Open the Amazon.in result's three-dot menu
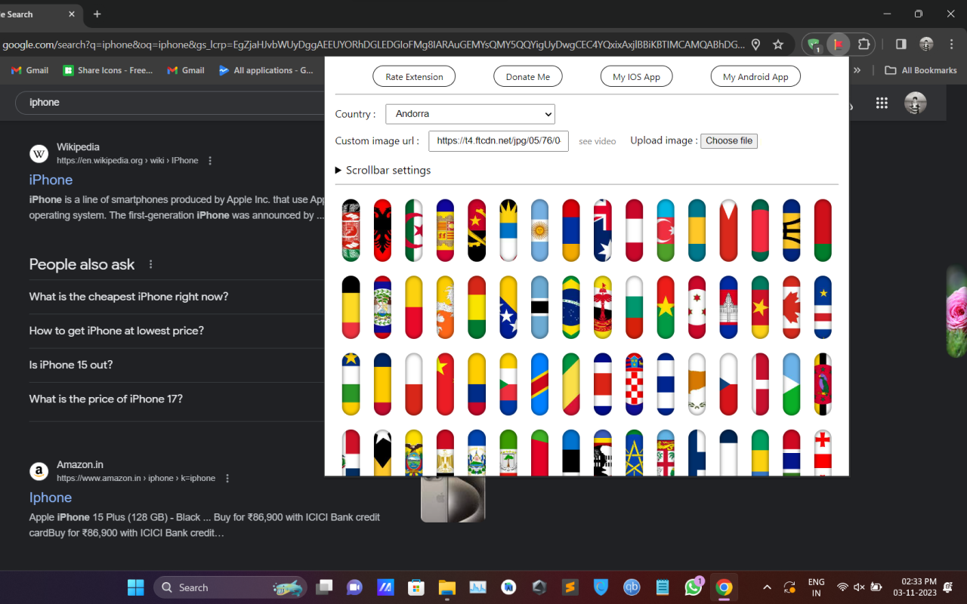This screenshot has height=604, width=967. pyautogui.click(x=227, y=479)
